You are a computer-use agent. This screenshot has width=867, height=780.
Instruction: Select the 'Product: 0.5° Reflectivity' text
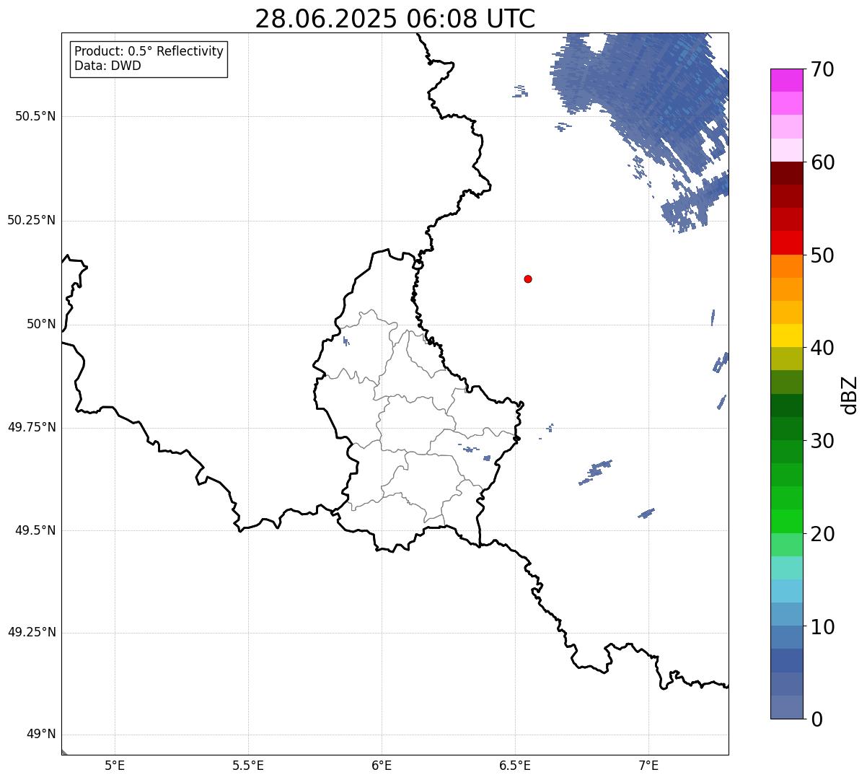click(x=149, y=52)
